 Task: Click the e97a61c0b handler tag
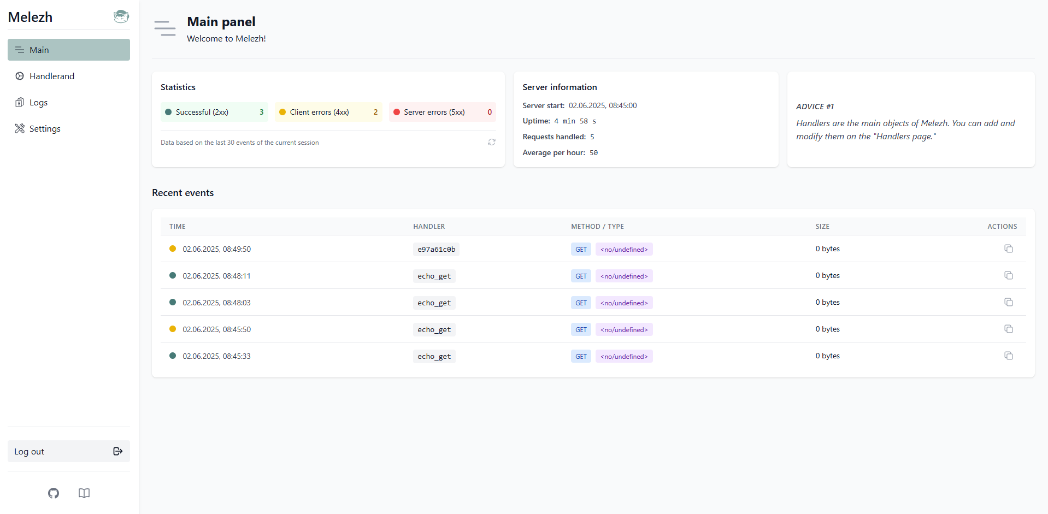pos(436,249)
